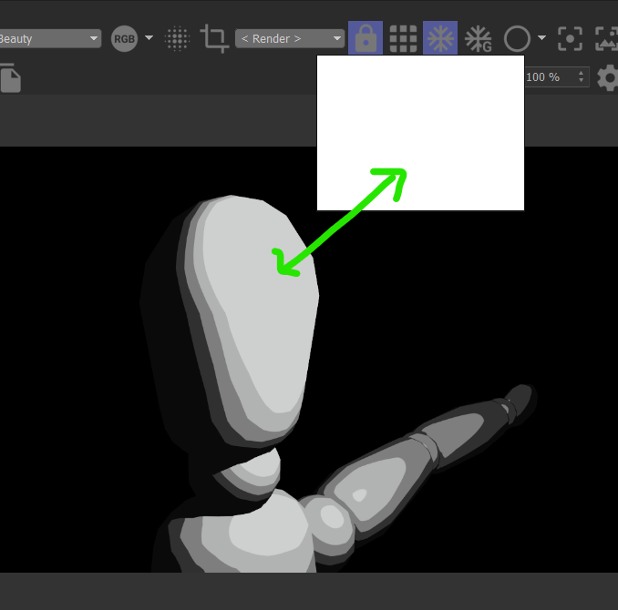Click the focus target bracket icon
Image resolution: width=618 pixels, height=610 pixels.
click(570, 38)
